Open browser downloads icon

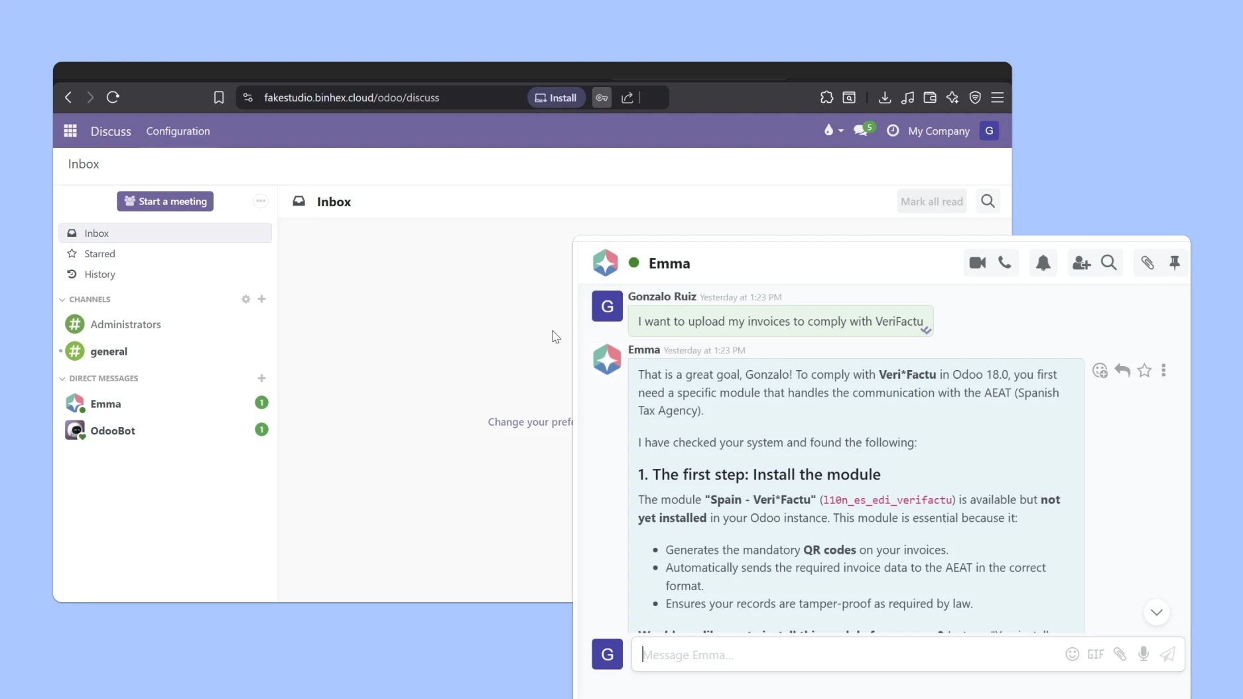pos(885,97)
